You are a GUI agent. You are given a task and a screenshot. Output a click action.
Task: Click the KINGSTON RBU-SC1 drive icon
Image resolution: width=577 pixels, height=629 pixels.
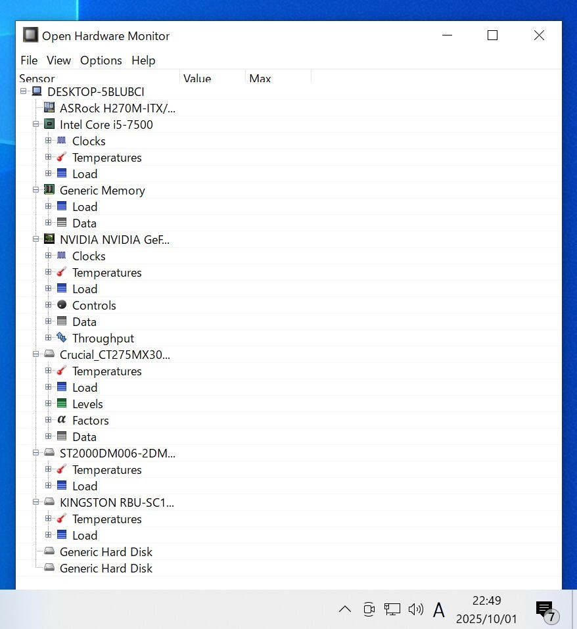click(x=49, y=502)
